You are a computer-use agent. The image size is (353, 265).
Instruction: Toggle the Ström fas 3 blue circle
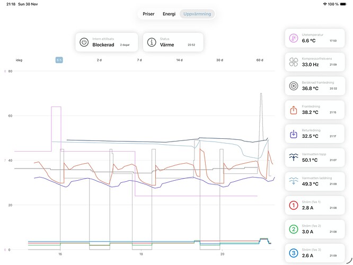293,253
